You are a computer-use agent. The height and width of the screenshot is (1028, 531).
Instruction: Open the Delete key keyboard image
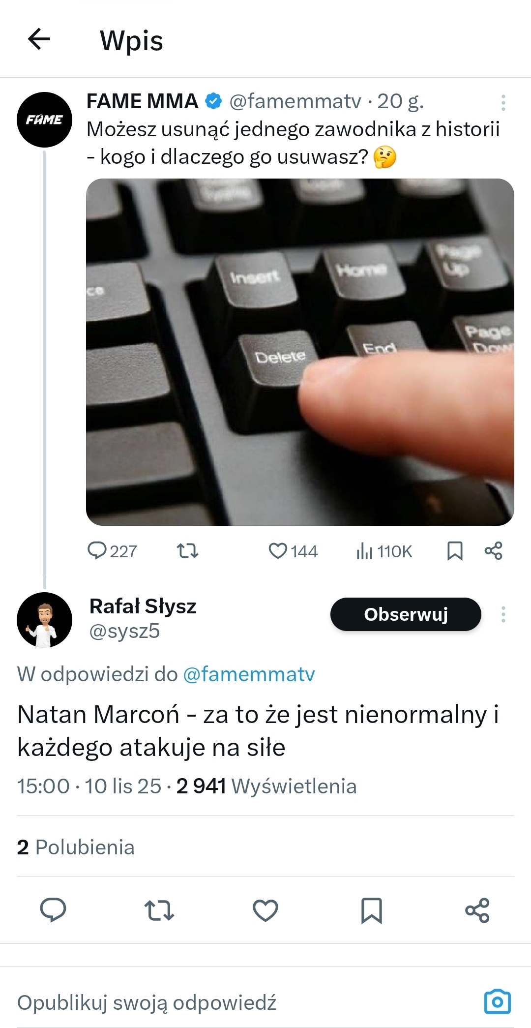click(x=300, y=352)
